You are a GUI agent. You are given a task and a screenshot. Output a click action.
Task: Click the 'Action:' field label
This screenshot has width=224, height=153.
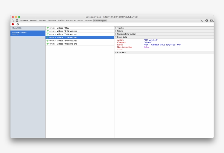[x=120, y=40]
